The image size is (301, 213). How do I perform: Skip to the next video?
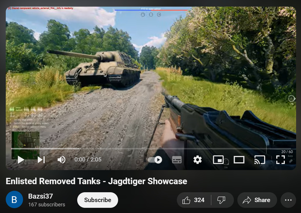(41, 159)
